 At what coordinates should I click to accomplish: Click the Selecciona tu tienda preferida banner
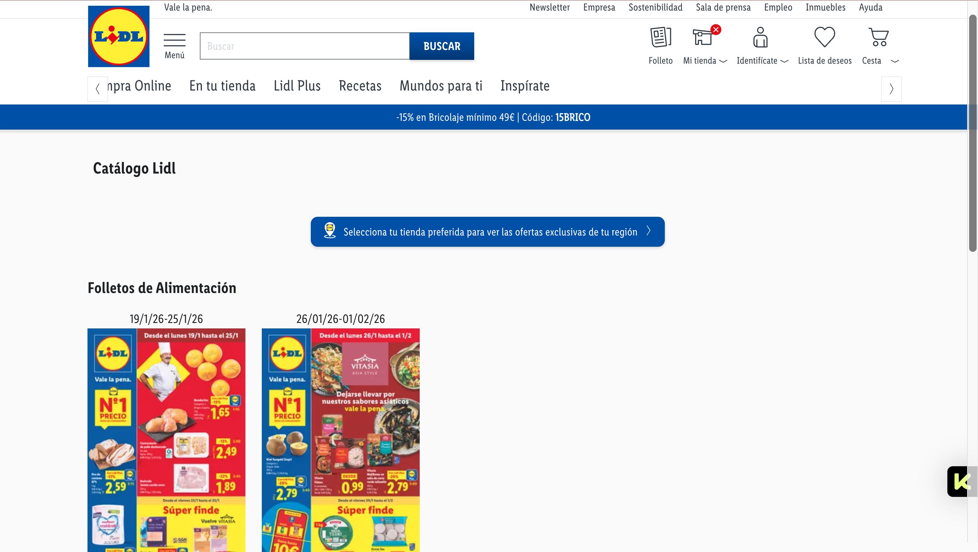point(487,231)
